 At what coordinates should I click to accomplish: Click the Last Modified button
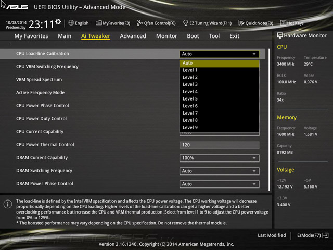[x=272, y=235]
